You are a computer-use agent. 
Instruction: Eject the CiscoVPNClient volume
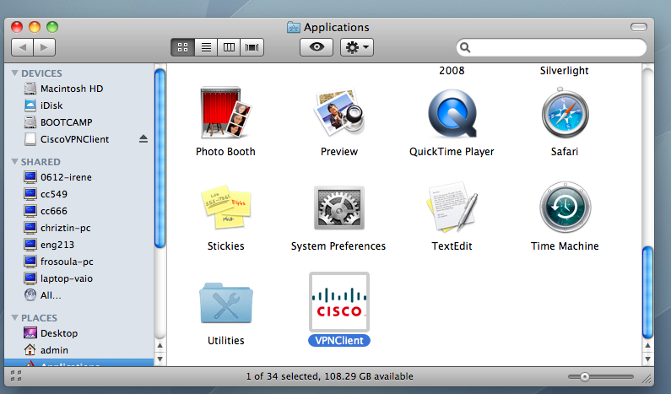(x=143, y=139)
